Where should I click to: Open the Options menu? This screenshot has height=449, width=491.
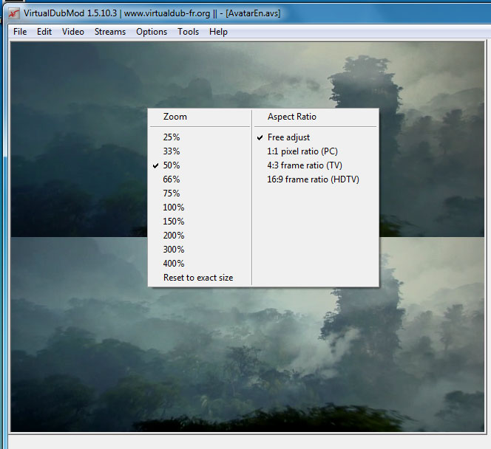pyautogui.click(x=152, y=32)
